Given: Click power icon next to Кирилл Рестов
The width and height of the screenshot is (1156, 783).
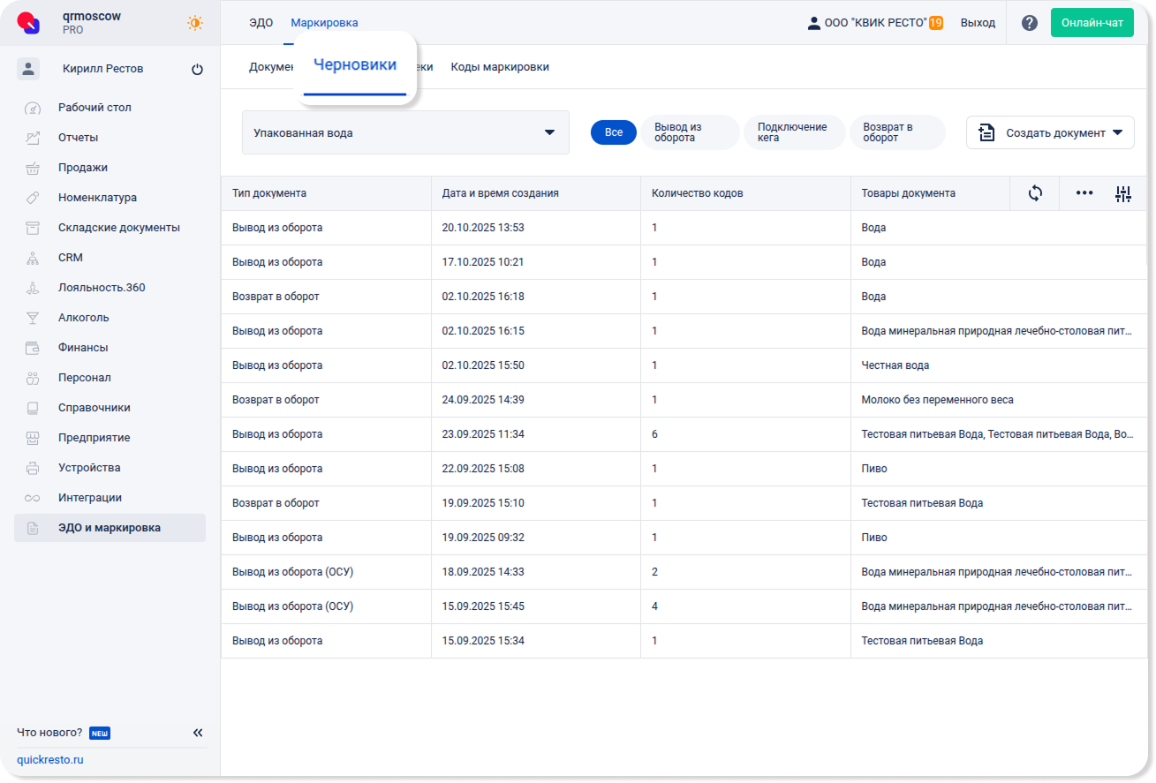Looking at the screenshot, I should click(x=197, y=69).
